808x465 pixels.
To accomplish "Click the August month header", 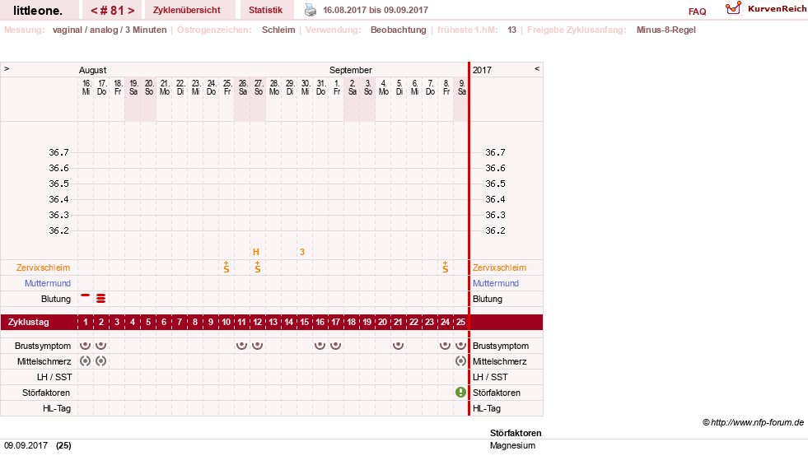I will (x=93, y=70).
